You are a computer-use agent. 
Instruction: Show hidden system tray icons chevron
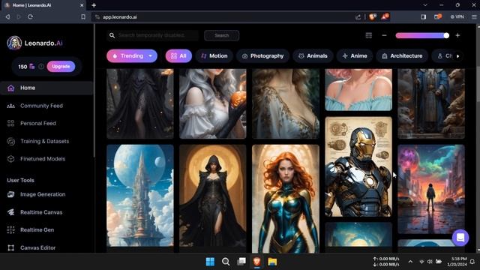coord(410,262)
